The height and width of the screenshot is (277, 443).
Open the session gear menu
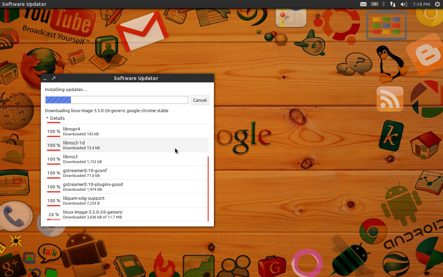coord(437,4)
